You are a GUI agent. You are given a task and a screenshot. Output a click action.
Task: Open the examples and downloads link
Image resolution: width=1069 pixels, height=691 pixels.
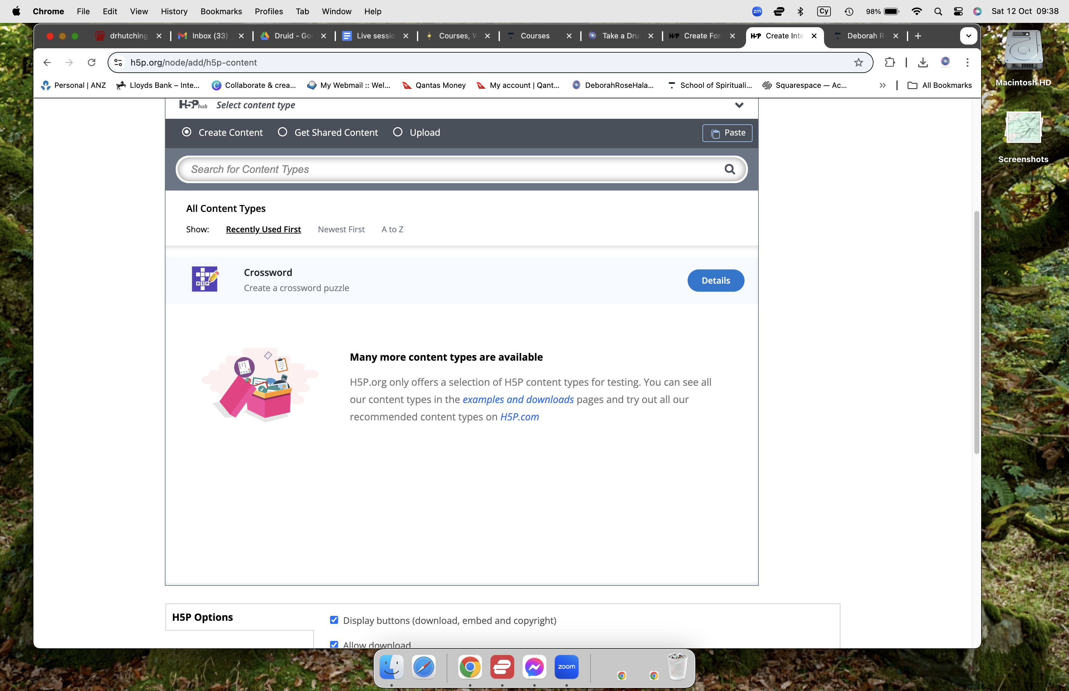518,399
